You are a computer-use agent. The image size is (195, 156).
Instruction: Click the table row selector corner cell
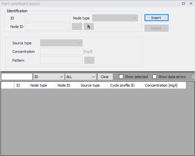(x=7, y=85)
